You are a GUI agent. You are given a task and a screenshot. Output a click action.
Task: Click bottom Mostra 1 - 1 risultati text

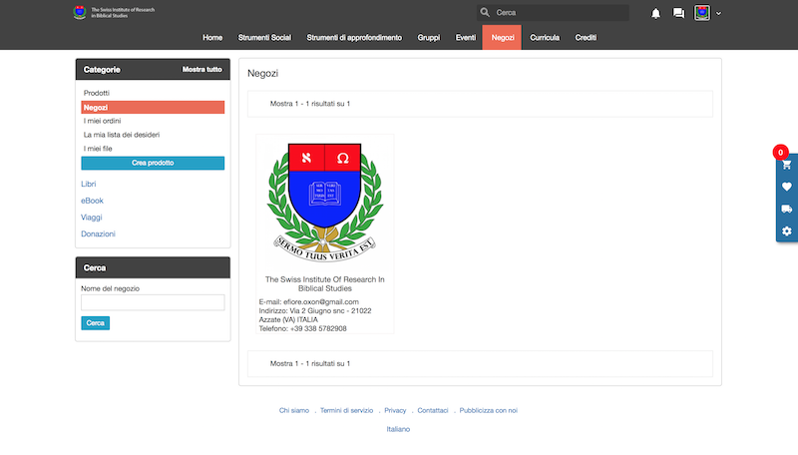pos(310,364)
